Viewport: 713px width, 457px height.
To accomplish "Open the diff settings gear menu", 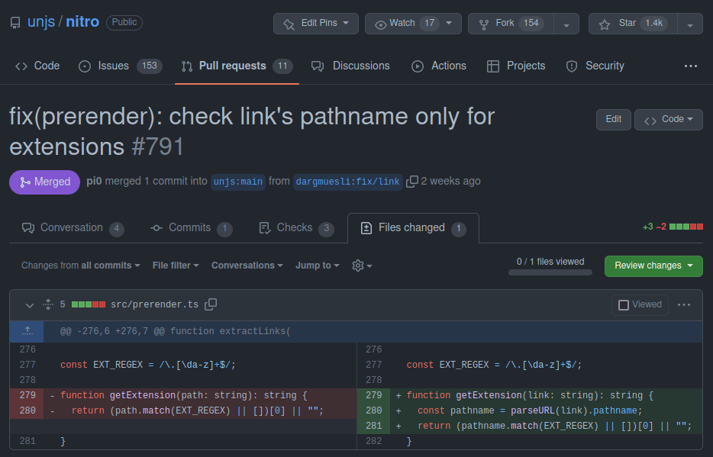I will click(362, 266).
